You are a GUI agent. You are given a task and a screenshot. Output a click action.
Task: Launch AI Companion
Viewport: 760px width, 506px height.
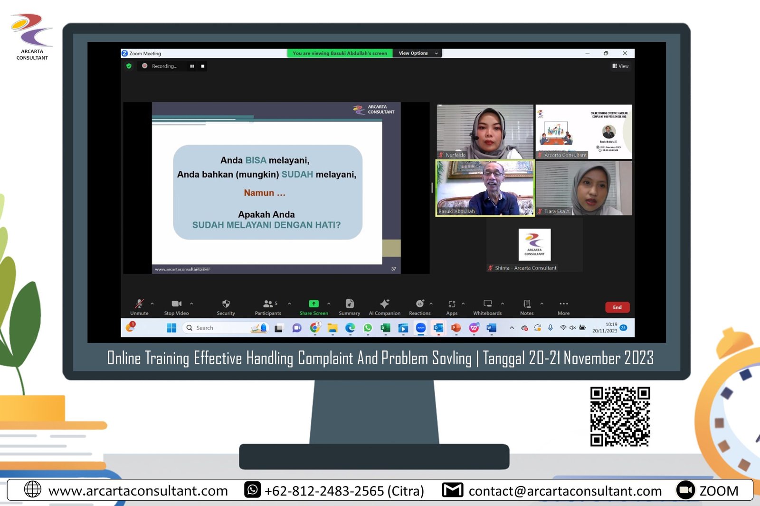tap(384, 304)
